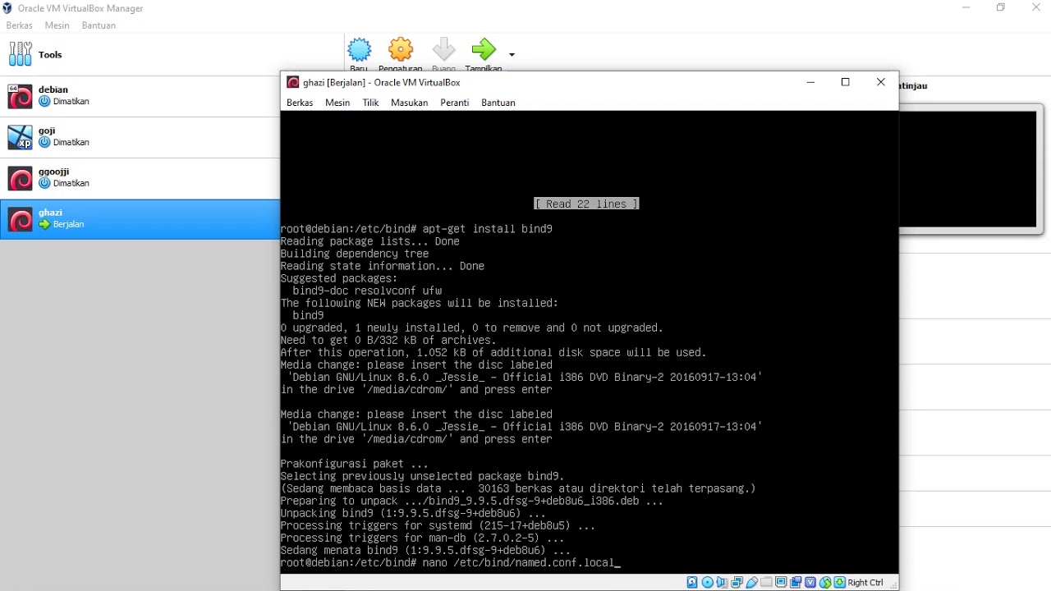Screen dimensions: 1051x591
Task: Open Pengaturan settings gear icon
Action: click(x=401, y=50)
